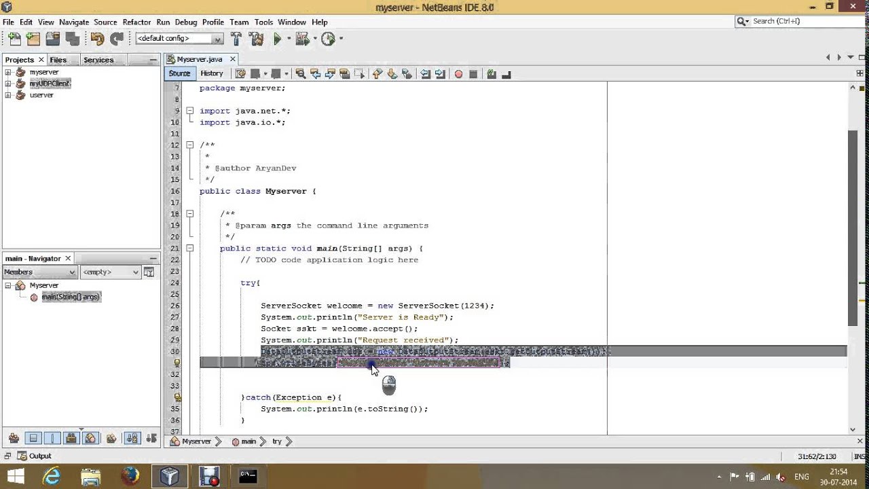
Task: Toggle Highlight Search in editor toolbar
Action: coord(344,73)
